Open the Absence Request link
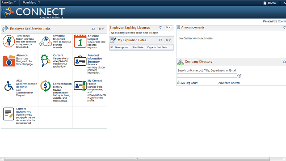This screenshot has height=161, width=286. (93, 38)
